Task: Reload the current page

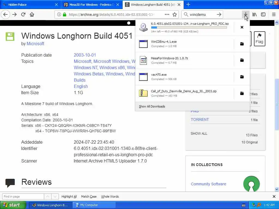Action: pyautogui.click(x=23, y=14)
